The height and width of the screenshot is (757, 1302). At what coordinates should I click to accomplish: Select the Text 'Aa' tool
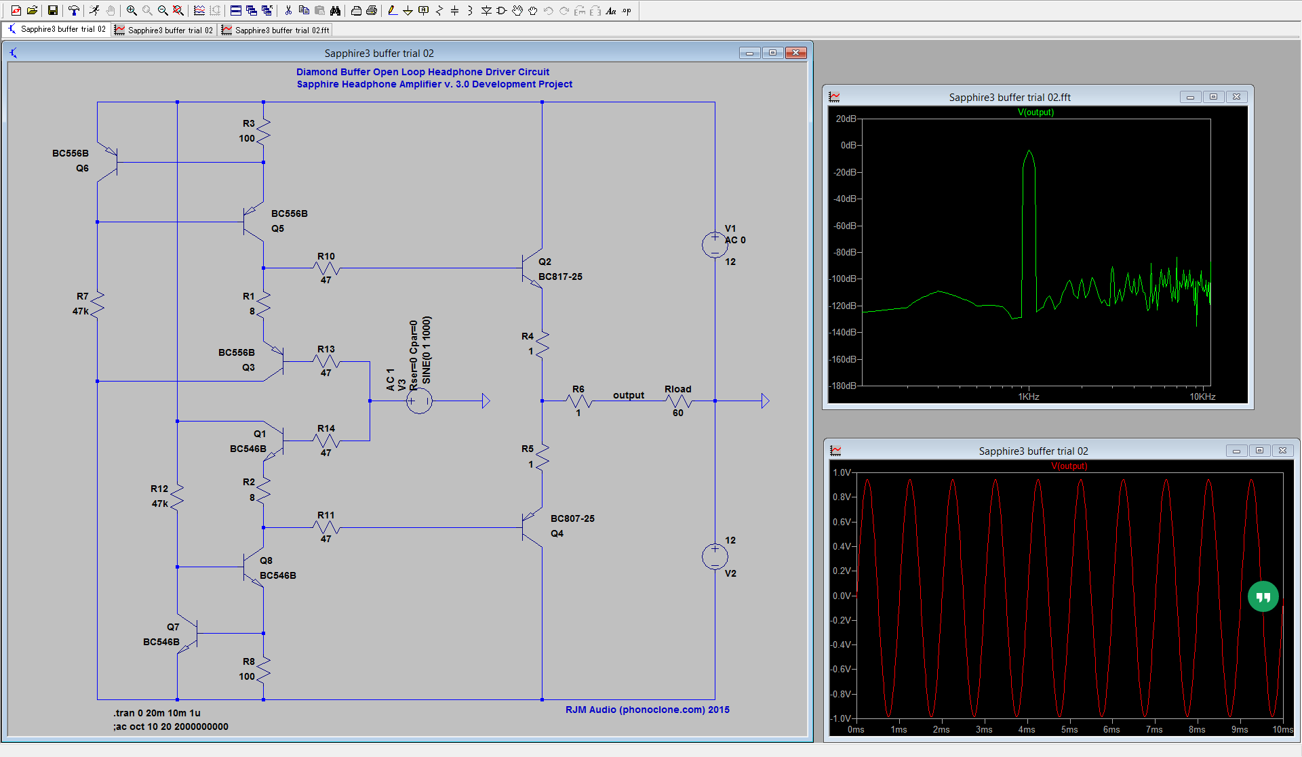click(611, 10)
